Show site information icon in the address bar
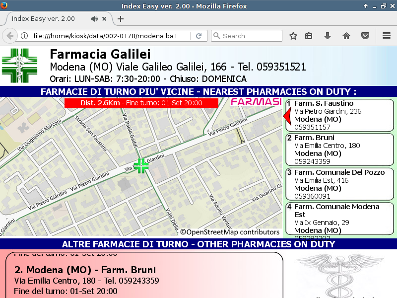 [24, 36]
